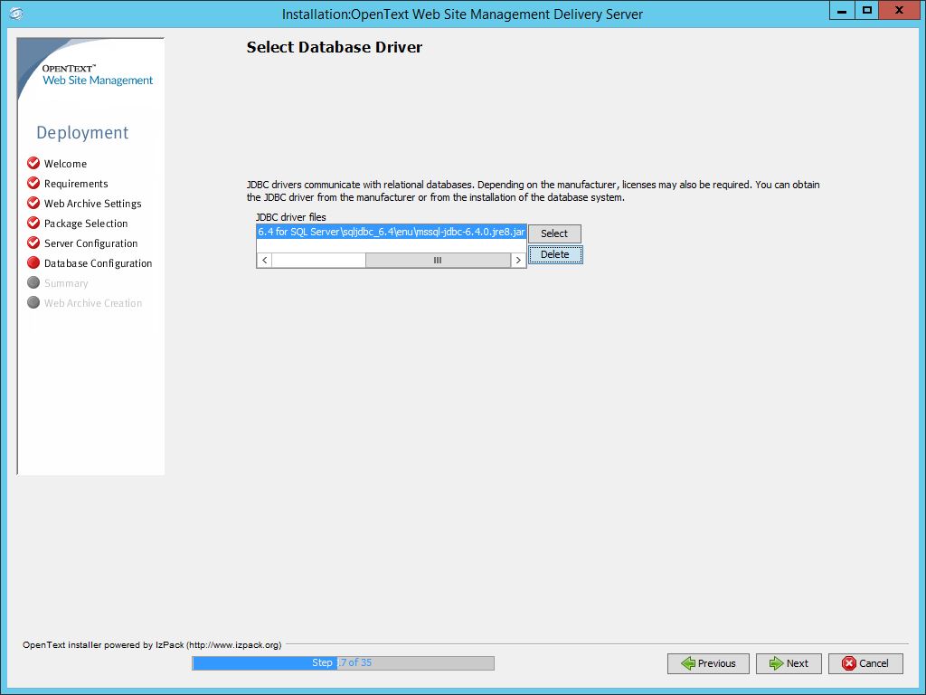Click the Step 17 of 35 progress bar

(x=343, y=663)
